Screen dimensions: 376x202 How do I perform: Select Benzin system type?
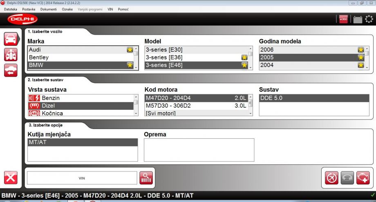81,98
